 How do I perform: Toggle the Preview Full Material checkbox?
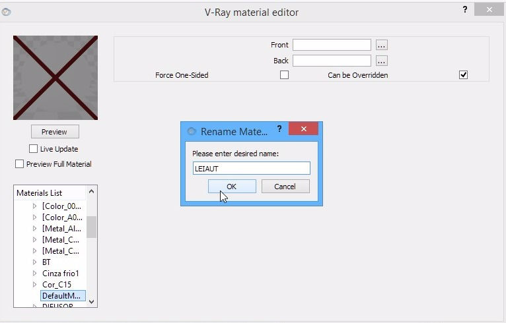(x=19, y=164)
